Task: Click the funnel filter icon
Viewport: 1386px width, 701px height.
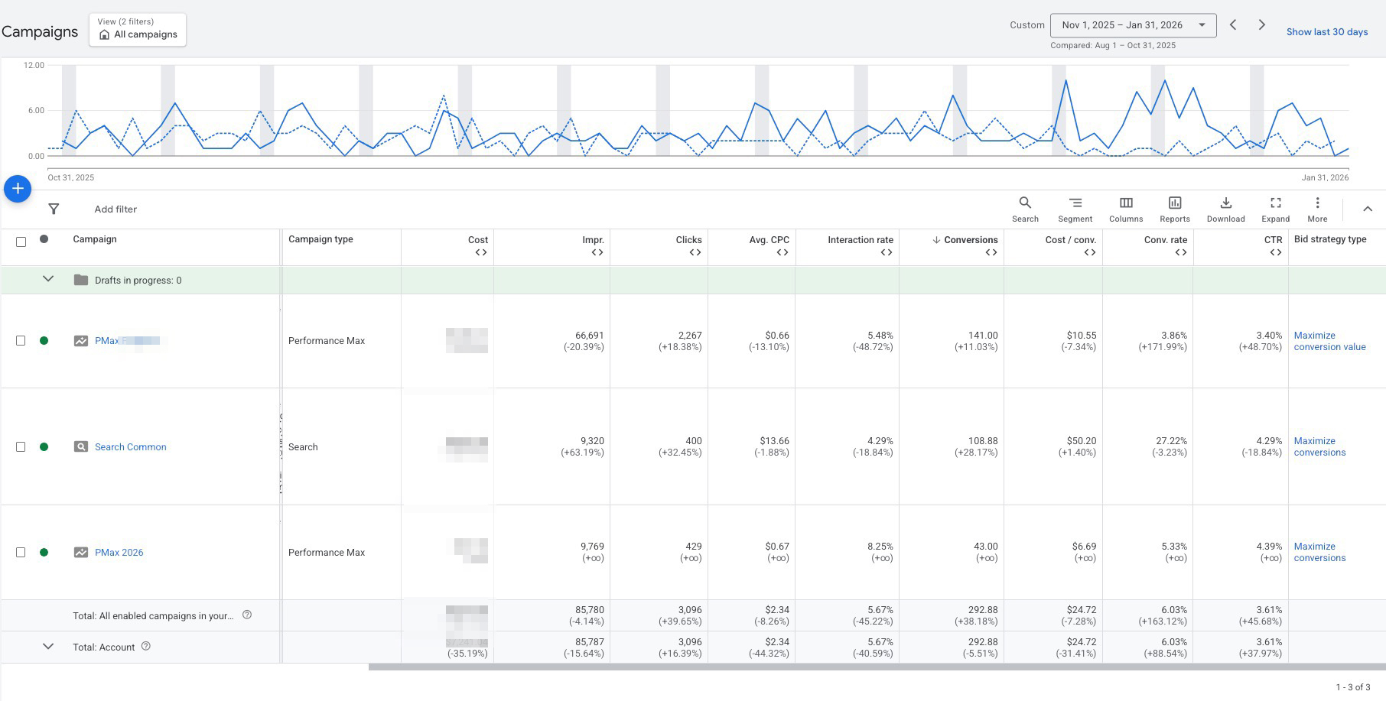Action: click(x=54, y=209)
